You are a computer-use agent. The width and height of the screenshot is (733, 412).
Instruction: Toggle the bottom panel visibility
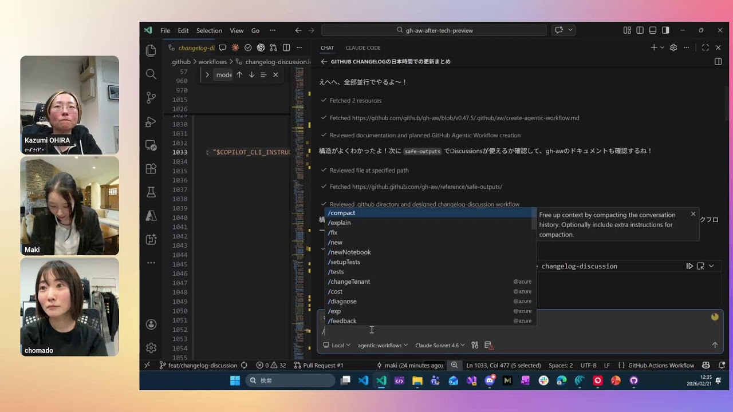click(653, 30)
